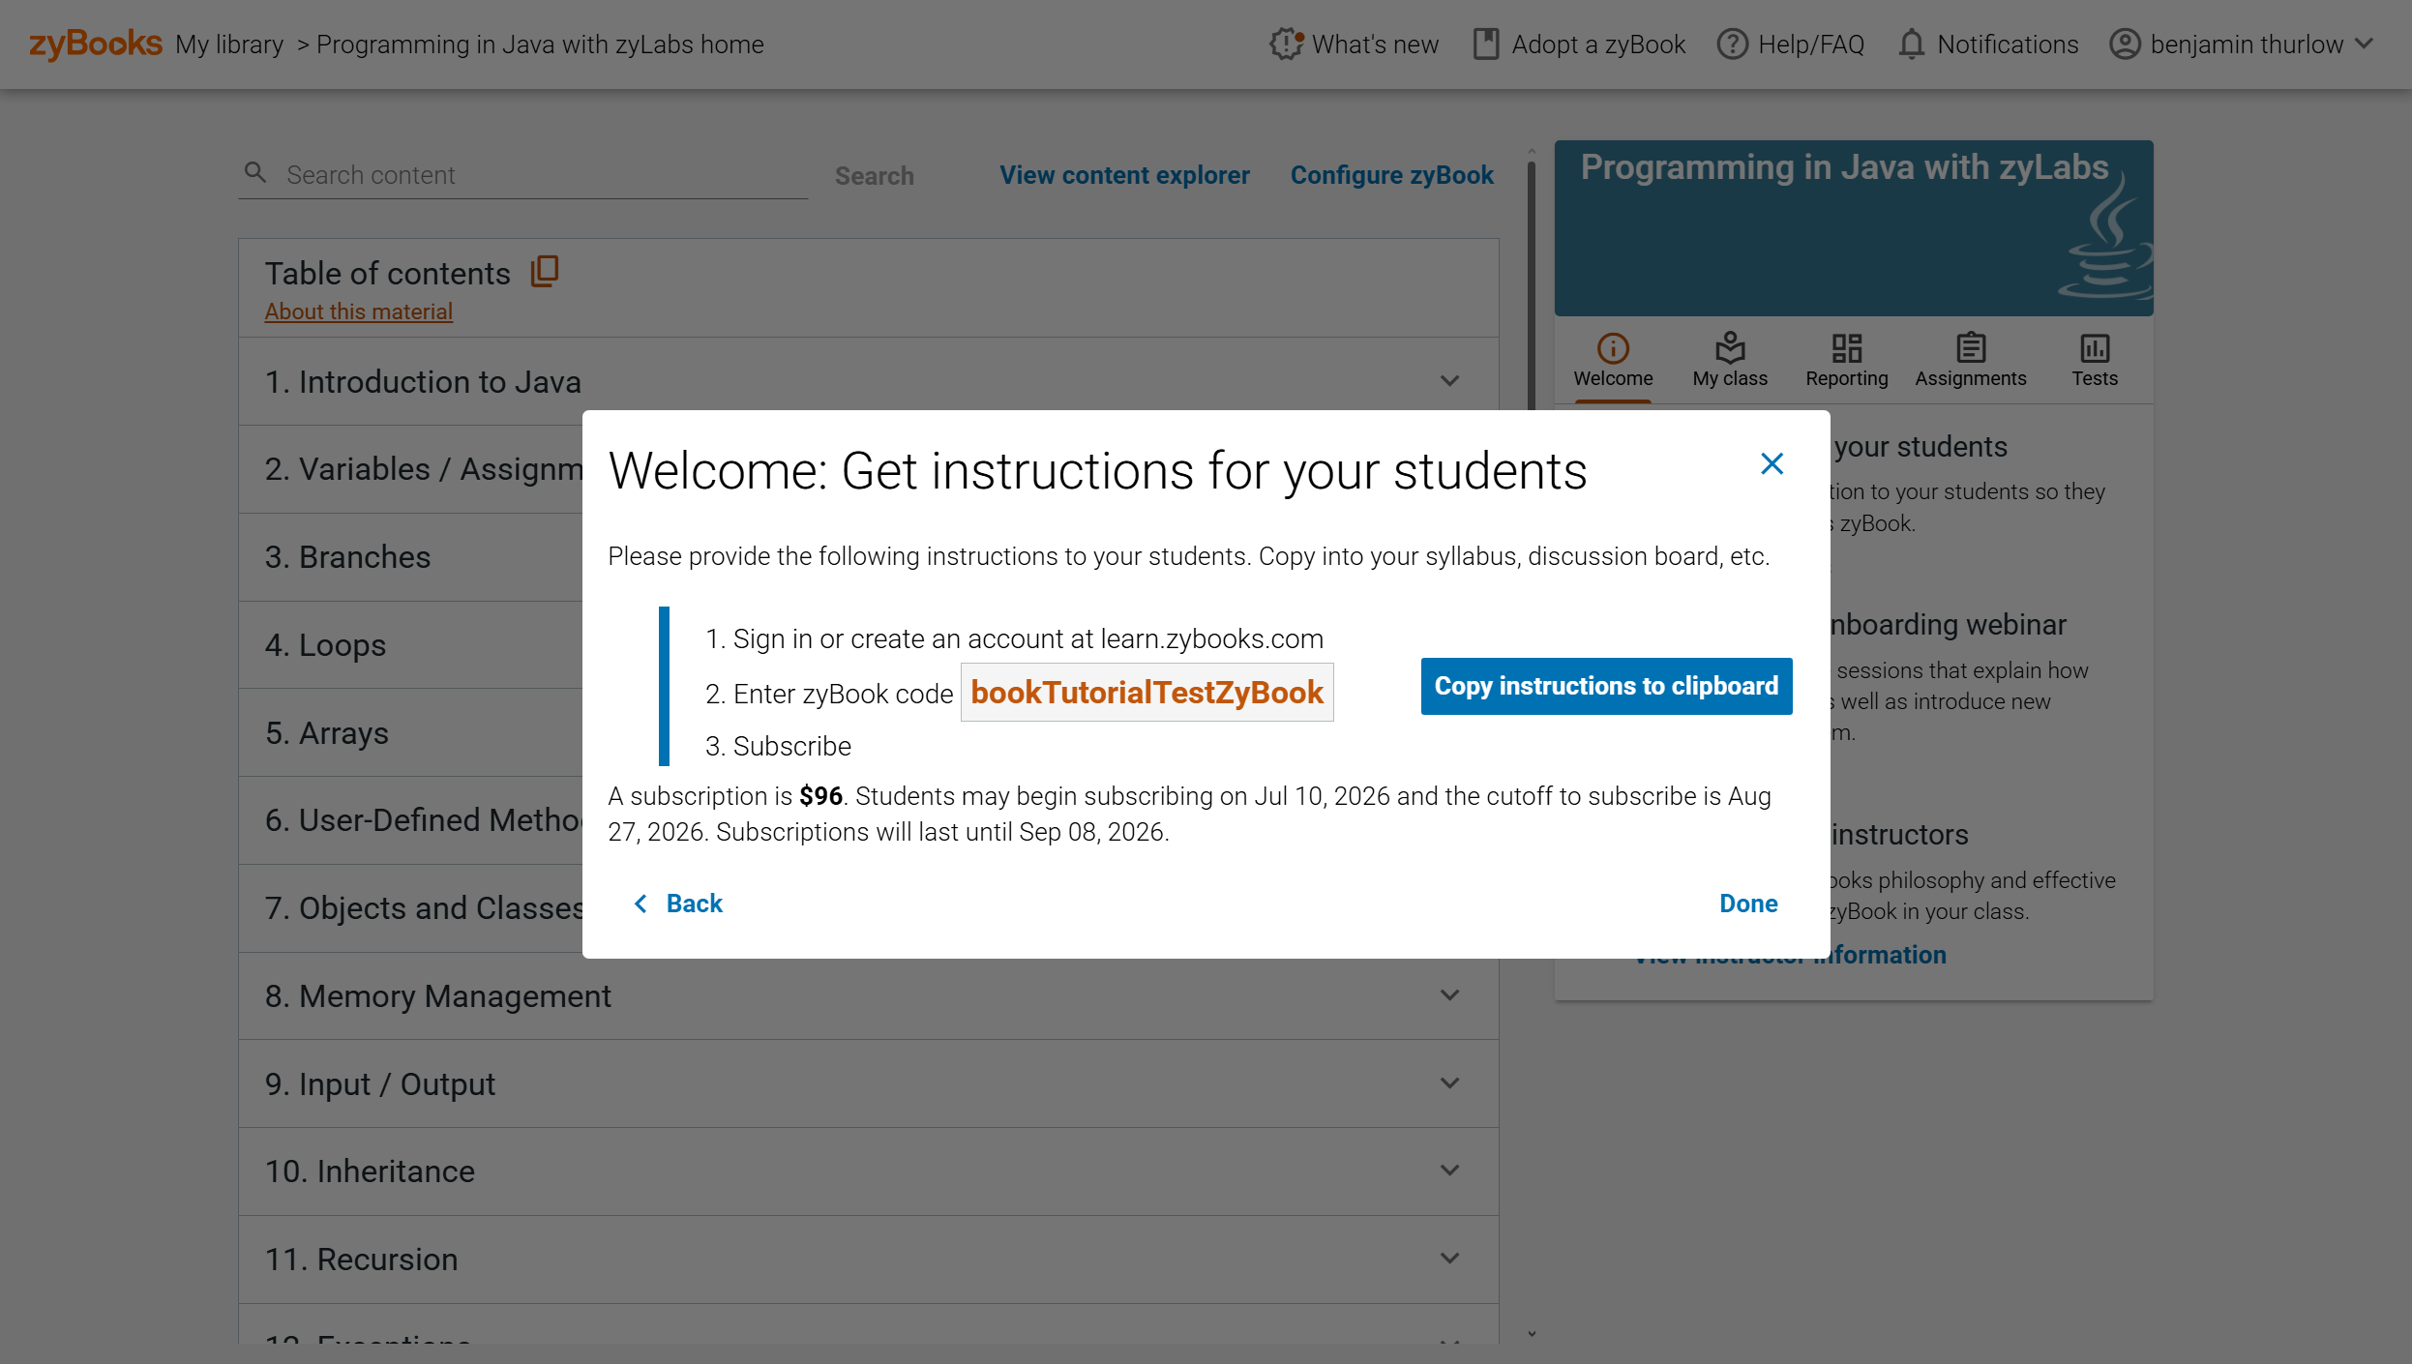This screenshot has height=1364, width=2412.
Task: Expand the benjamin thurlow account menu arrow
Action: pyautogui.click(x=2364, y=44)
